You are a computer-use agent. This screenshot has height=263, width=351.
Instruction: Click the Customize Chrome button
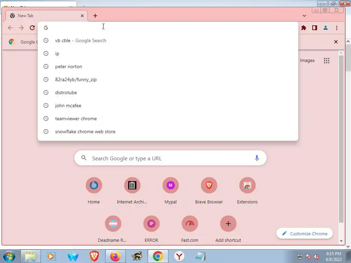tap(304, 234)
